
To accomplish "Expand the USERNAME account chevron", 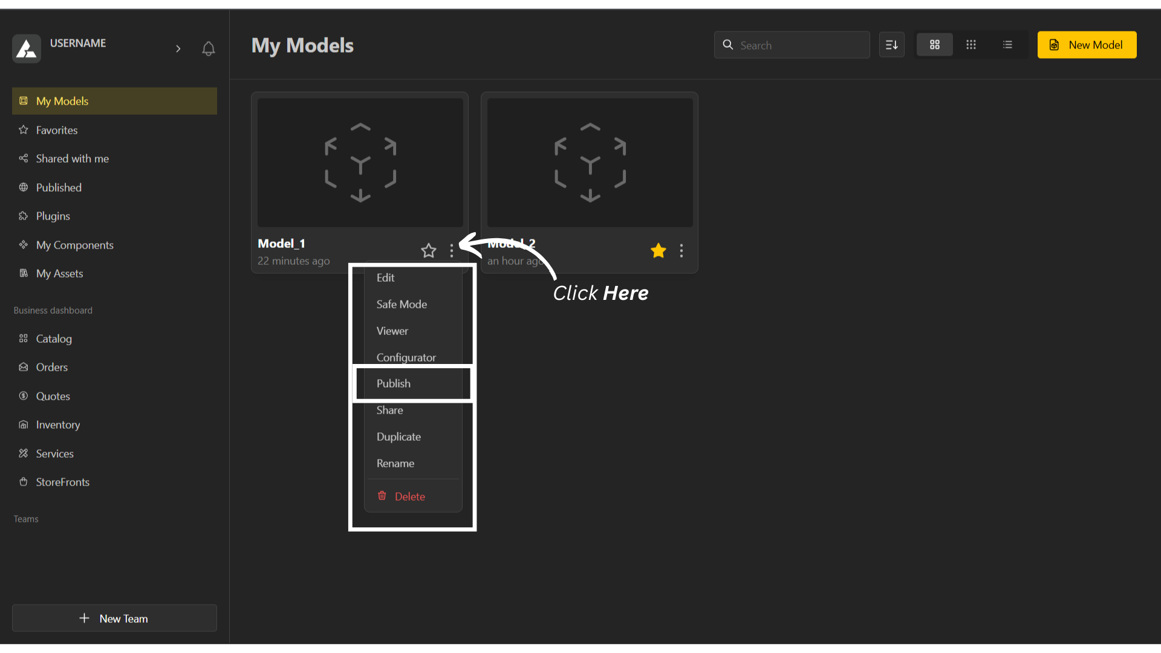I will point(178,48).
